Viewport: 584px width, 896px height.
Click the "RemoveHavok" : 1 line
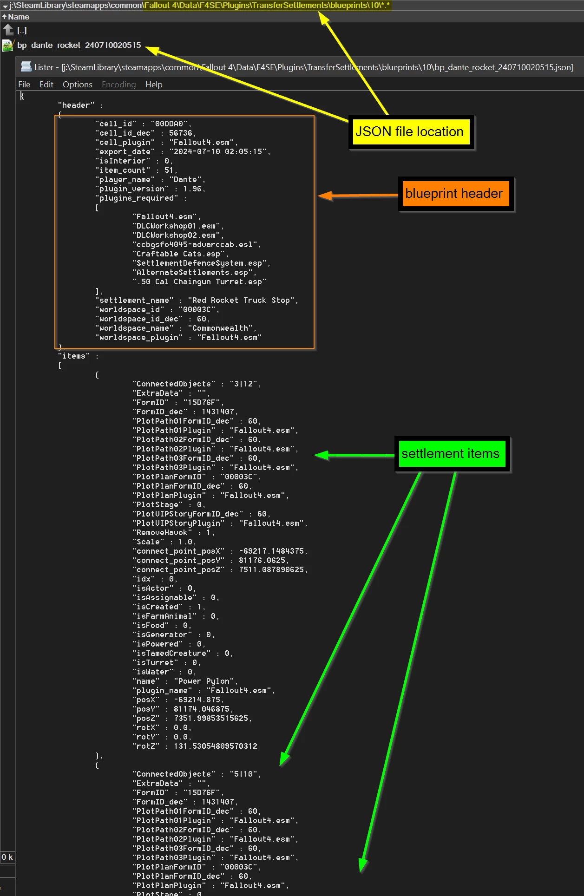(174, 533)
